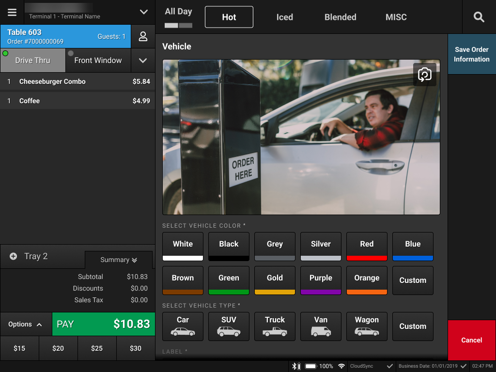
Task: Click the guest profile icon beside Table 603
Action: tap(143, 36)
